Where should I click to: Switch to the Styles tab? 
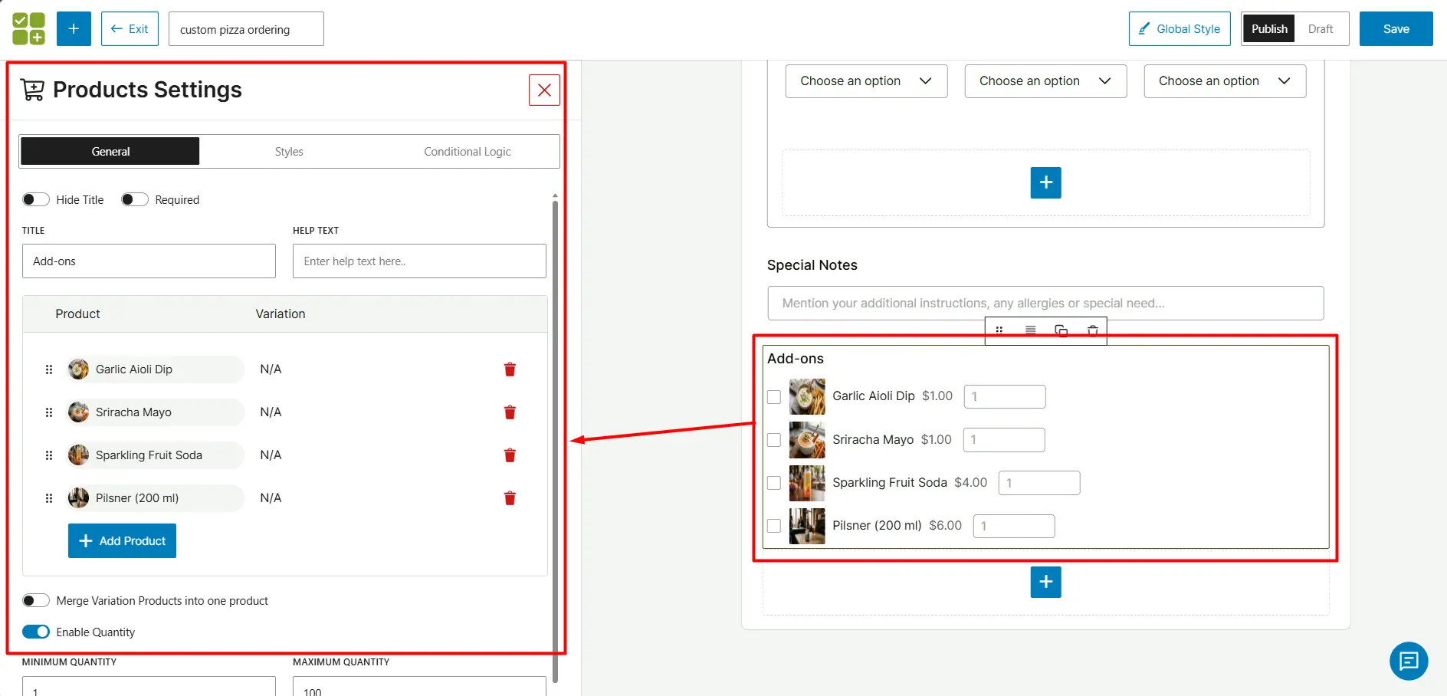pyautogui.click(x=289, y=151)
